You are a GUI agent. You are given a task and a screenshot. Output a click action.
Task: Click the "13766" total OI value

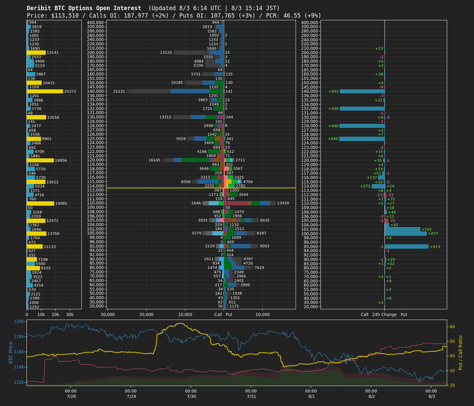pos(54,234)
